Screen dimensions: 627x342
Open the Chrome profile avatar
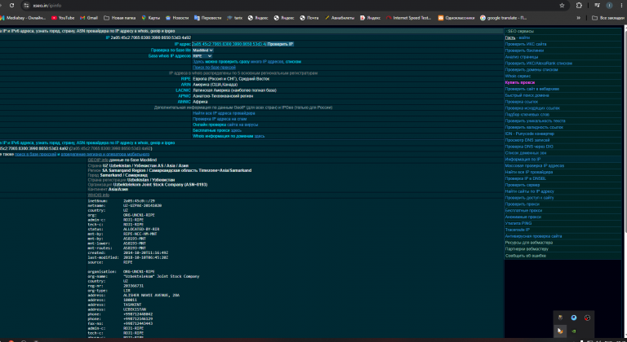[x=609, y=6]
